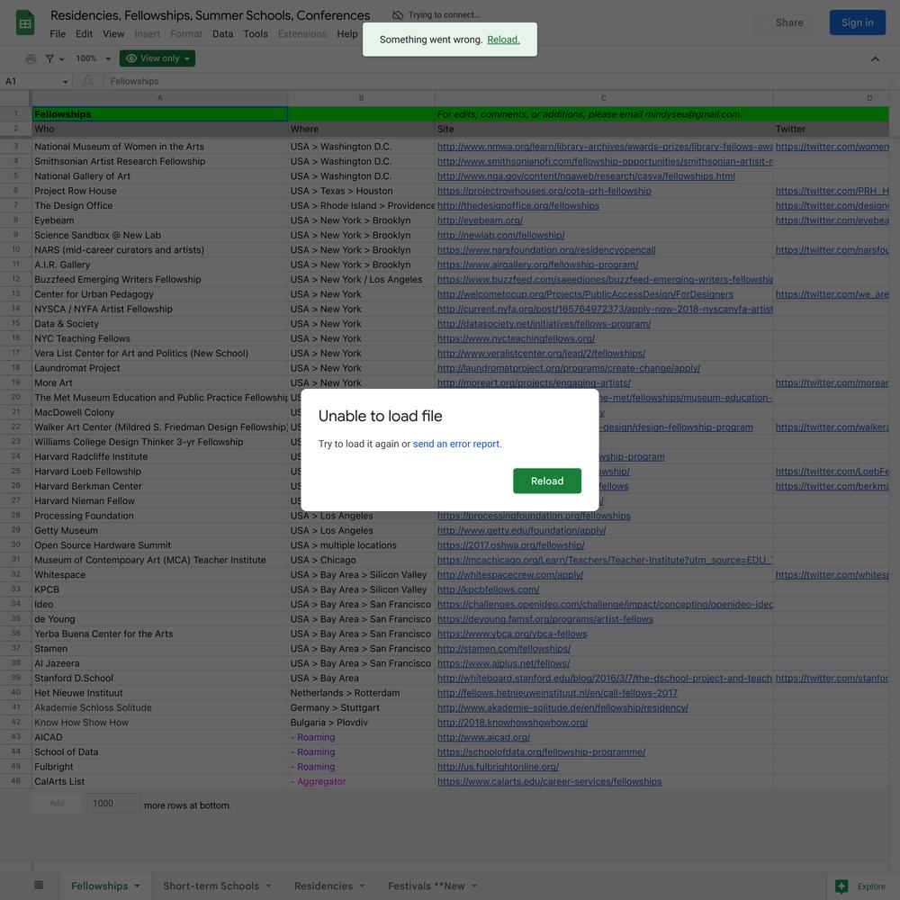Click the rows count input field showing 1000
The height and width of the screenshot is (900, 900).
point(112,803)
